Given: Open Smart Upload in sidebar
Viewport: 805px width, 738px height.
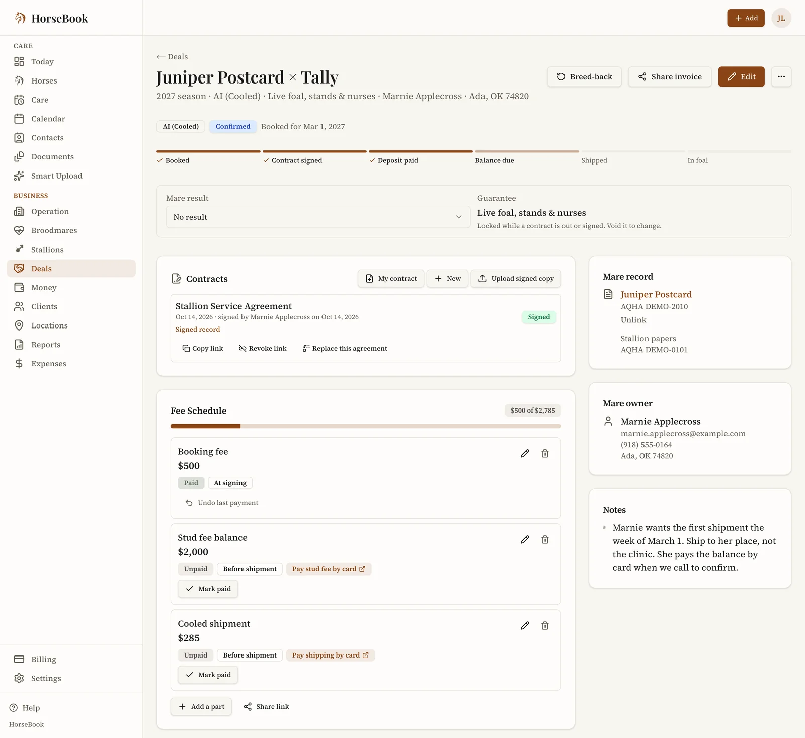Looking at the screenshot, I should (x=71, y=176).
